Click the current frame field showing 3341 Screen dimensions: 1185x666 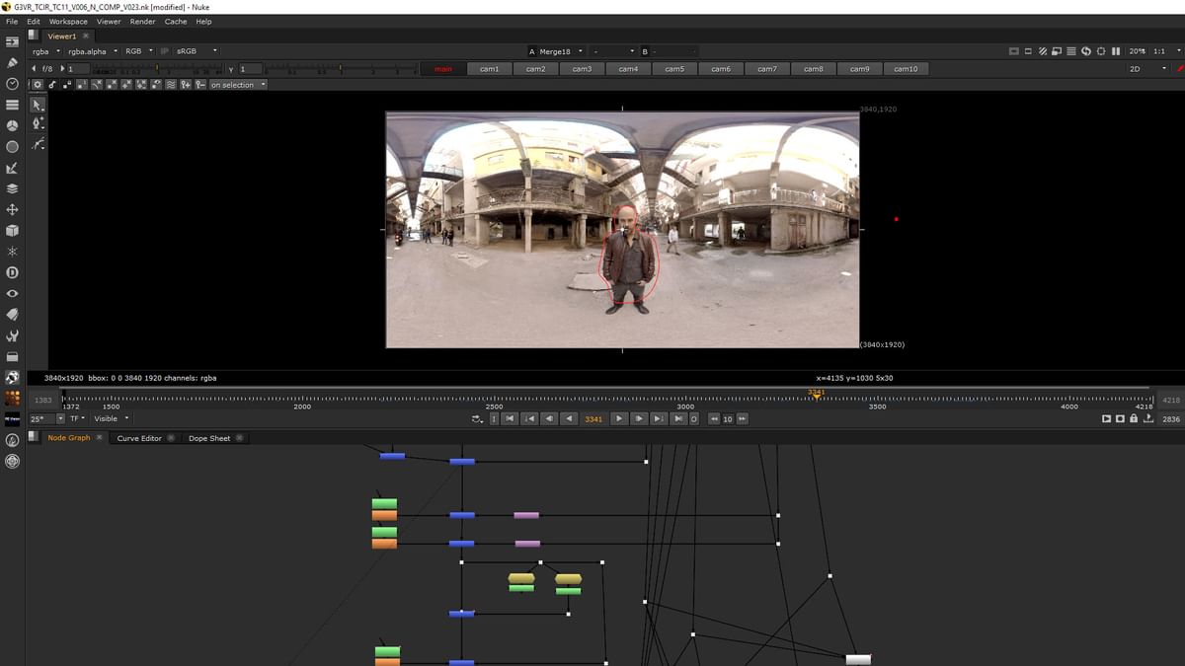pos(593,419)
